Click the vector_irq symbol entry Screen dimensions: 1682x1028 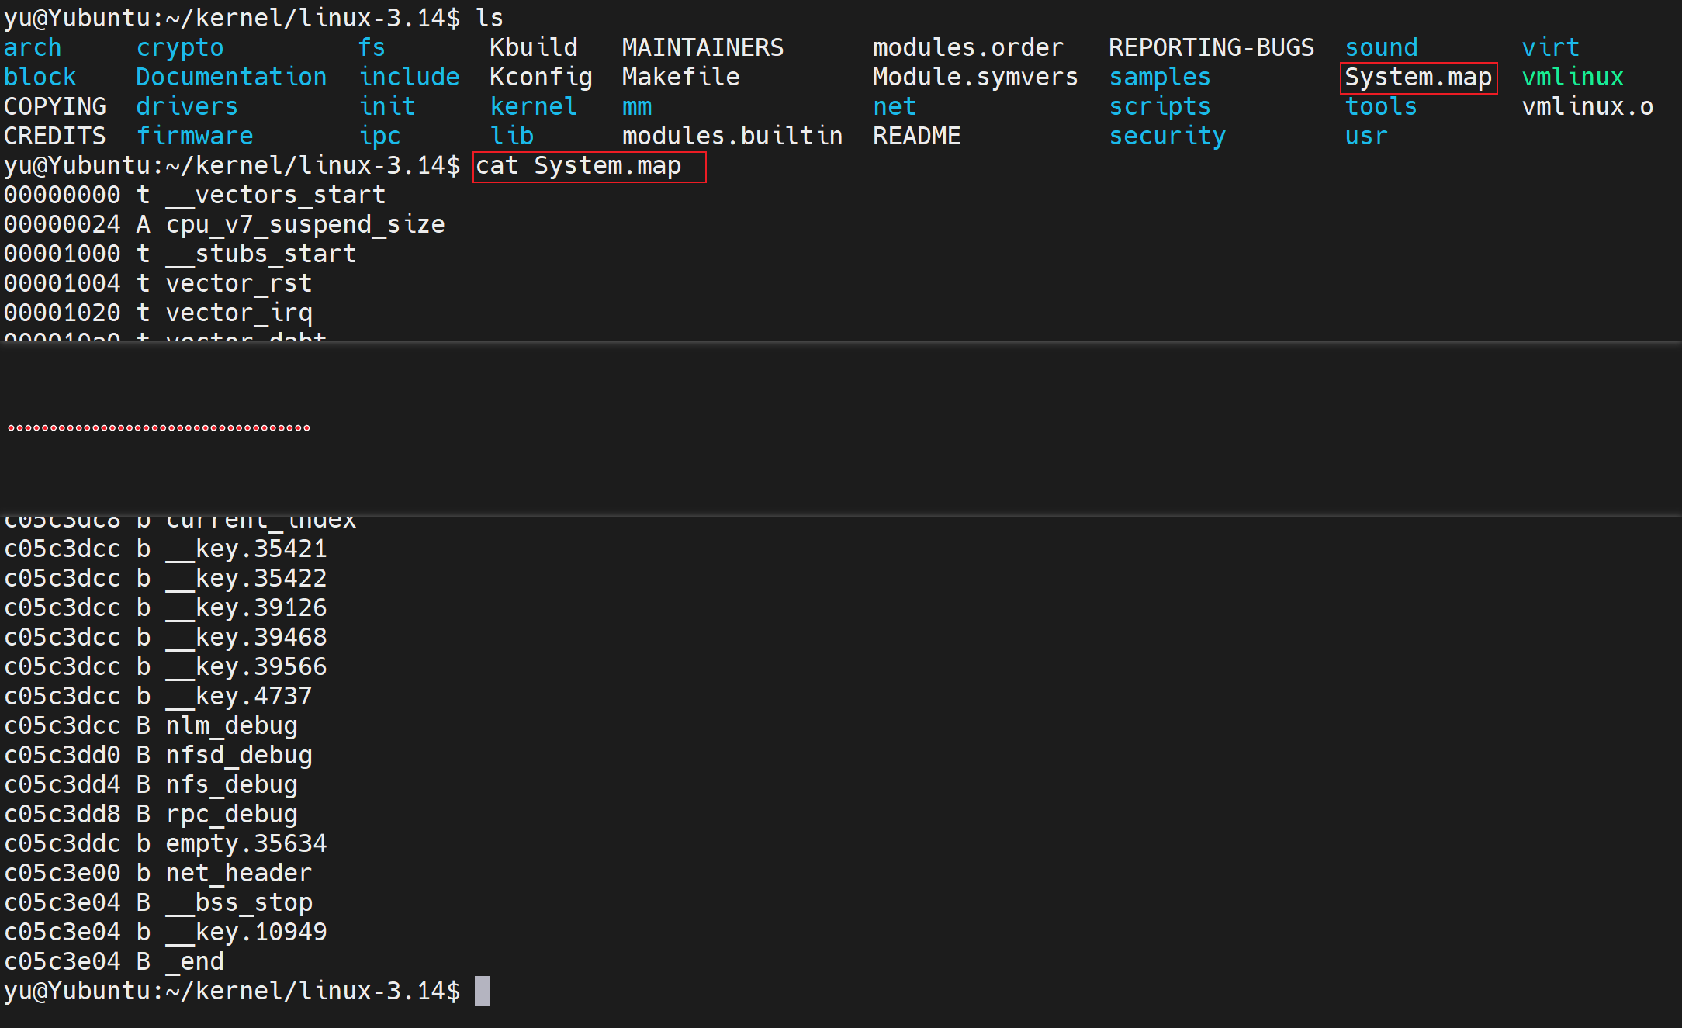click(x=239, y=313)
